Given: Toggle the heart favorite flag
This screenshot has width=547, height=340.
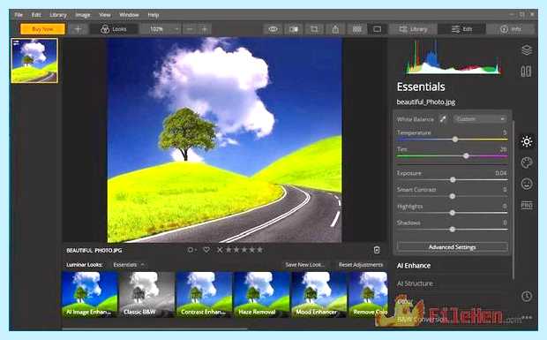Looking at the screenshot, I should pos(206,250).
